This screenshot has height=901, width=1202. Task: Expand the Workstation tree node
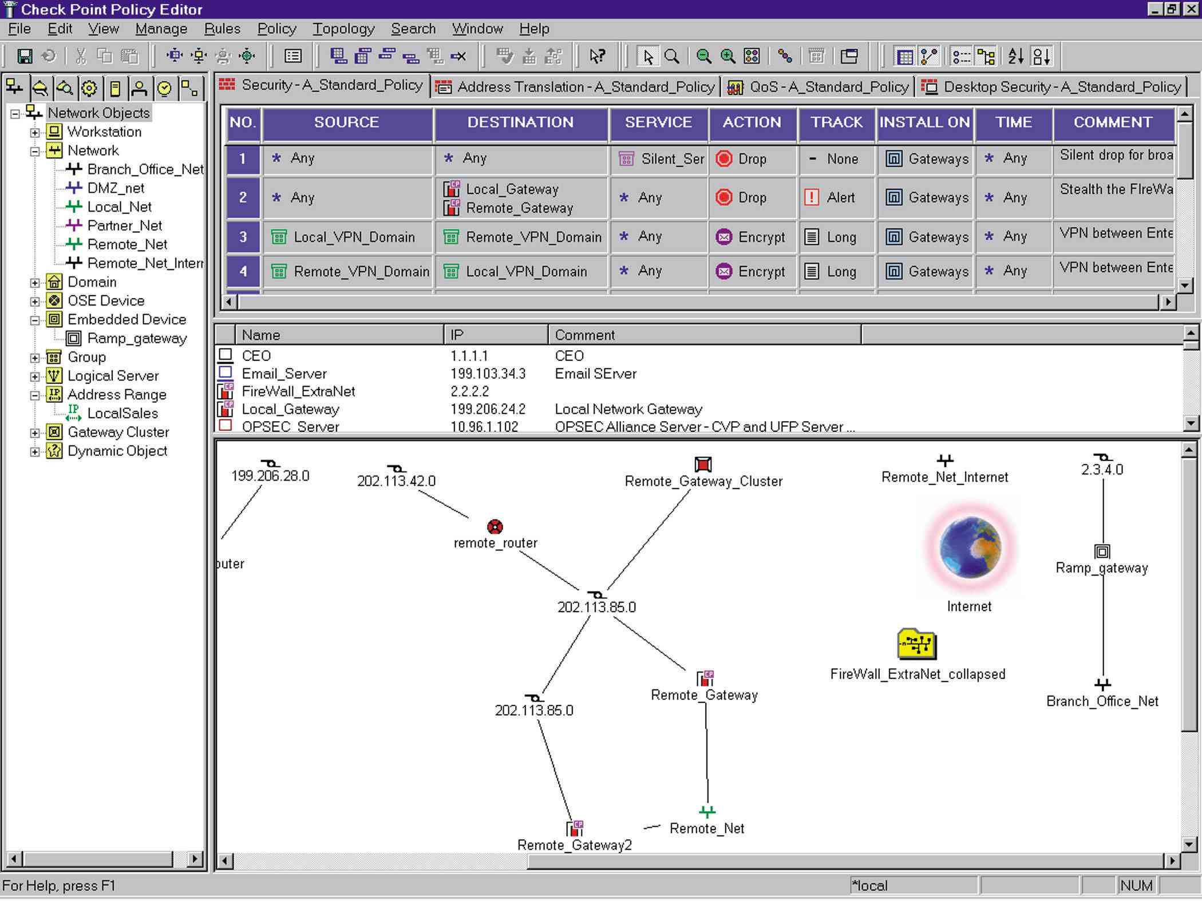[x=35, y=132]
